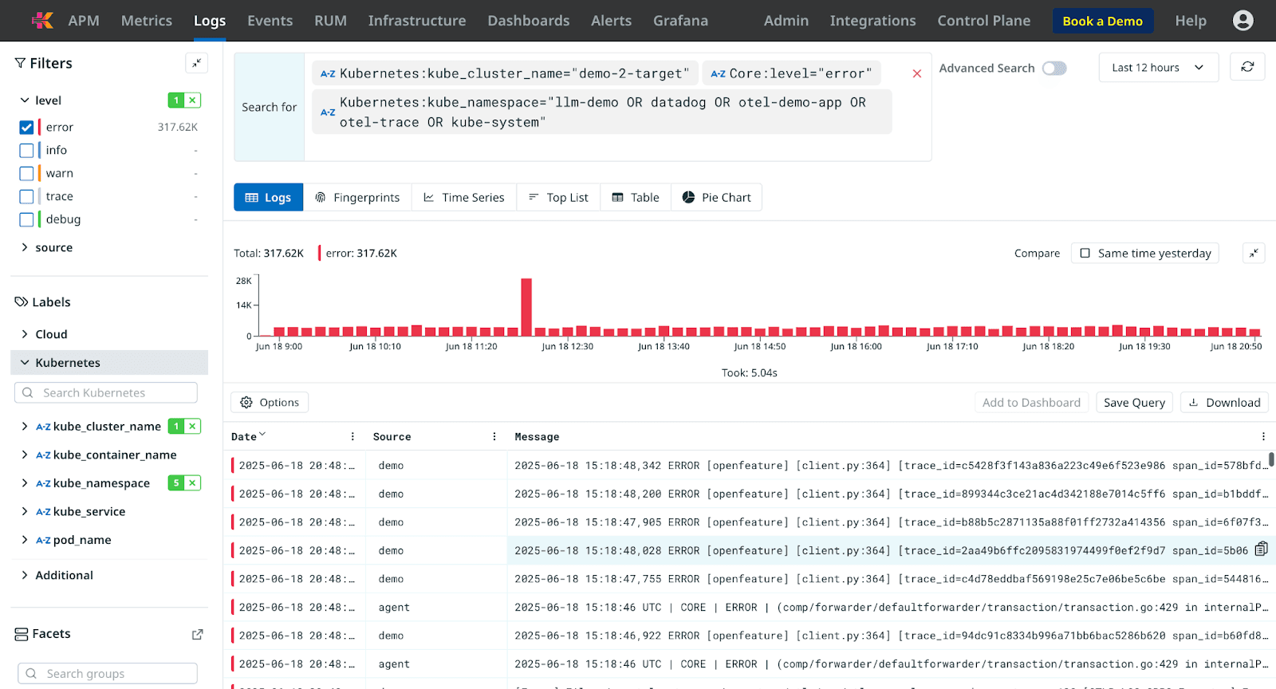Sort by the Date column
Image resolution: width=1276 pixels, height=689 pixels.
(248, 436)
